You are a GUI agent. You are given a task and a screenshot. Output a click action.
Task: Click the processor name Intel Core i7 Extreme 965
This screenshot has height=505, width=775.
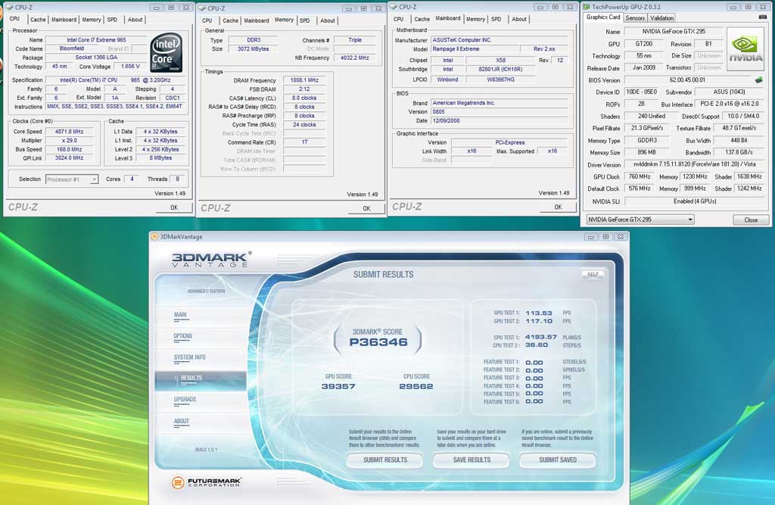[96, 40]
